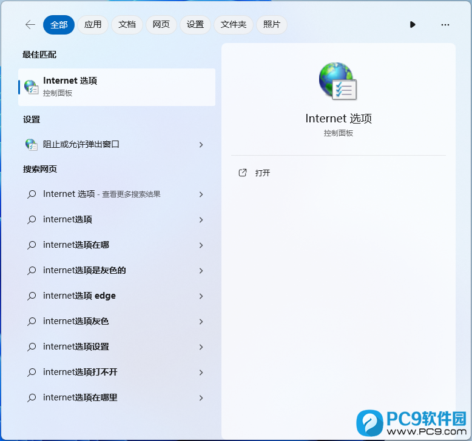Expand chevron for 'internet选项在哪'
The height and width of the screenshot is (441, 472).
click(201, 245)
